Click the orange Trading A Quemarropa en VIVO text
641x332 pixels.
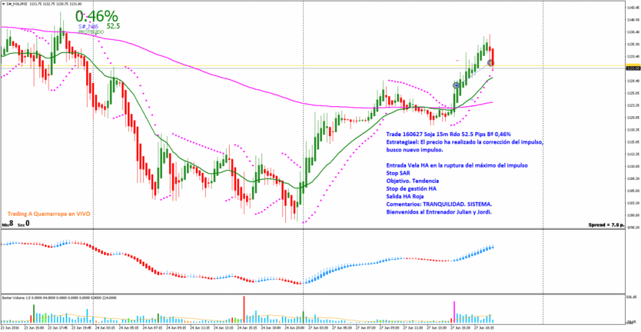[x=49, y=214]
